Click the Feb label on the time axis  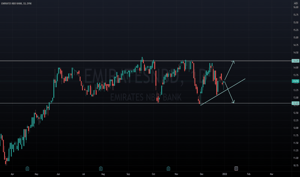coord(248,174)
